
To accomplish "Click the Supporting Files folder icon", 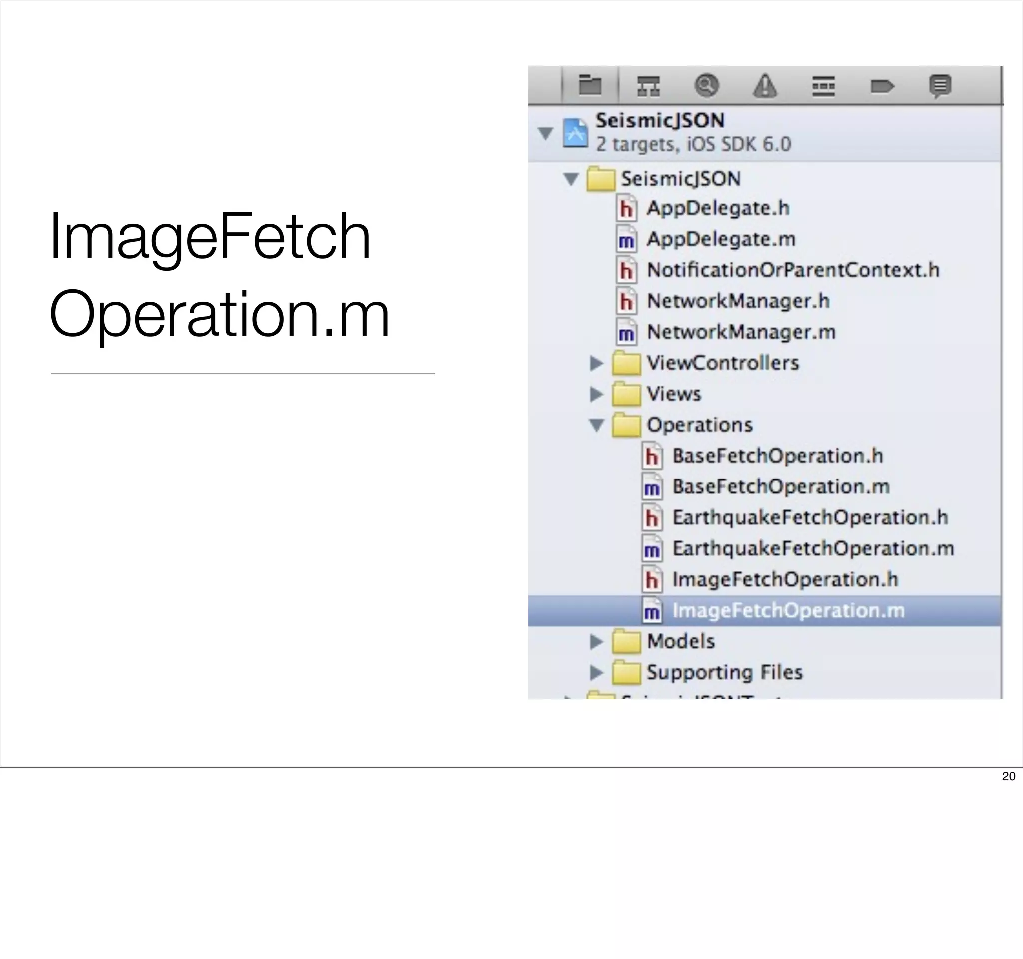I will click(627, 672).
